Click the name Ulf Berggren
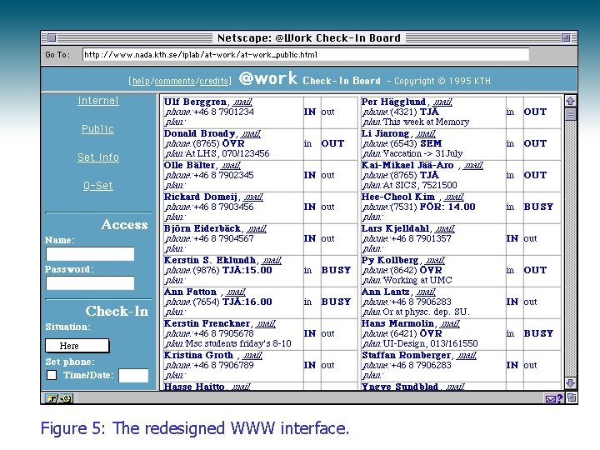This screenshot has height=450, width=600. (195, 102)
